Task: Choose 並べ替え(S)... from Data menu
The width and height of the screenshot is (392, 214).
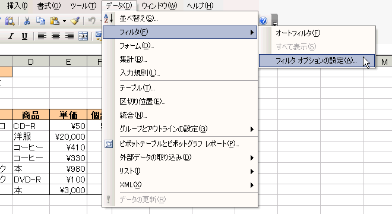Action: 180,18
